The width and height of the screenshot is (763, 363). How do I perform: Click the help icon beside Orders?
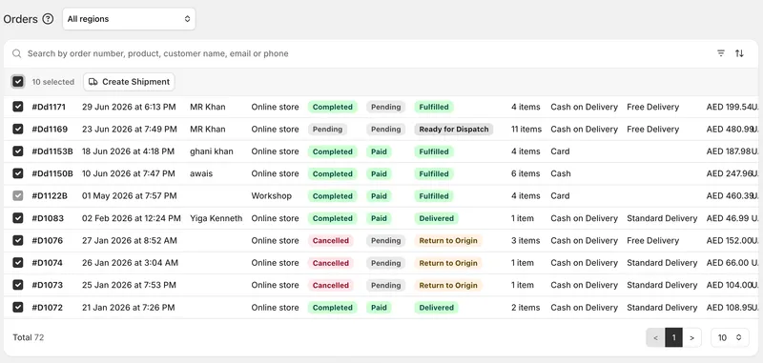(x=48, y=19)
